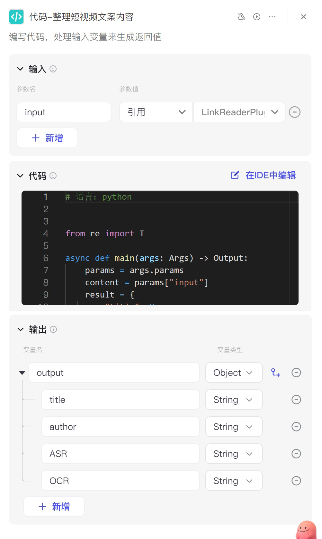Screen dimensions: 322x539
Task: Remove the title output variable
Action: (296, 400)
